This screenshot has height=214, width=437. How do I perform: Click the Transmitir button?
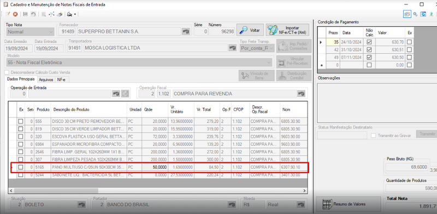point(427,134)
